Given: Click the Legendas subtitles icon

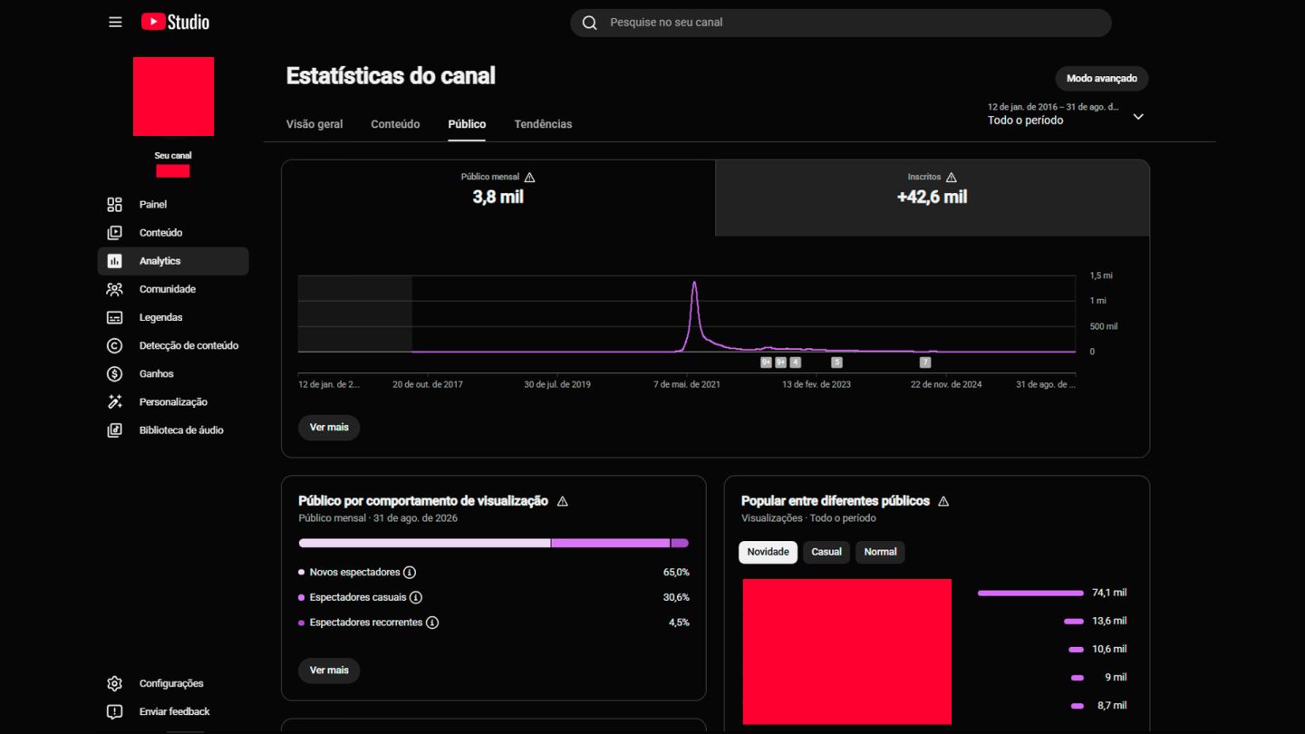Looking at the screenshot, I should pos(114,317).
